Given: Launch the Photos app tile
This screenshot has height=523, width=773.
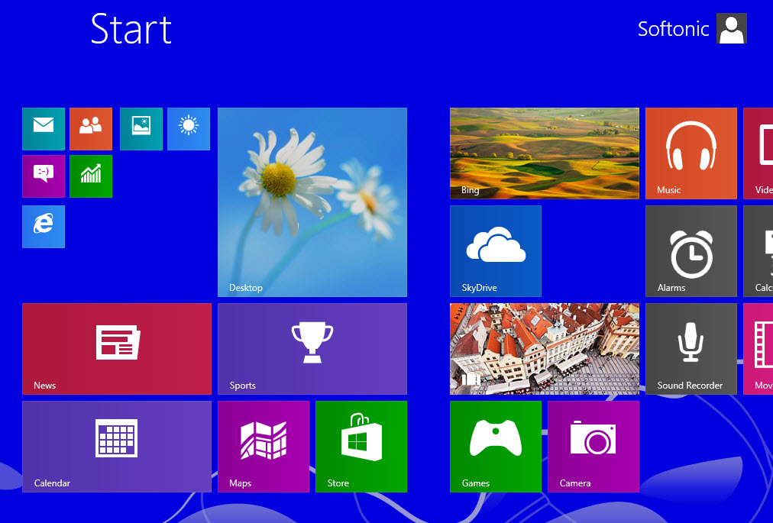Looking at the screenshot, I should (141, 129).
